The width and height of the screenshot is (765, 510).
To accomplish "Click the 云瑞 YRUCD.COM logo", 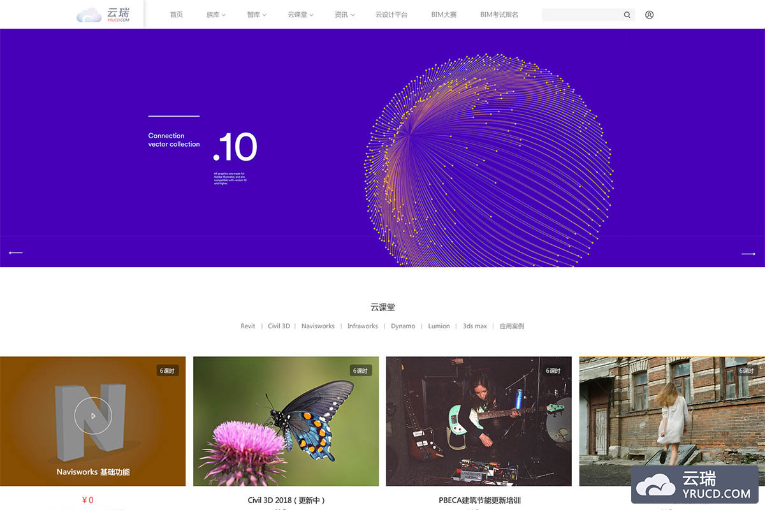I will tap(103, 15).
